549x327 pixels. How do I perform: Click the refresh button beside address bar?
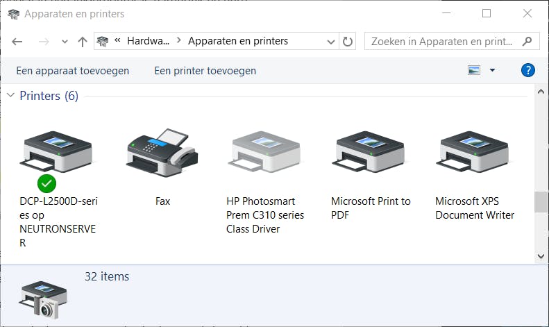pyautogui.click(x=347, y=42)
